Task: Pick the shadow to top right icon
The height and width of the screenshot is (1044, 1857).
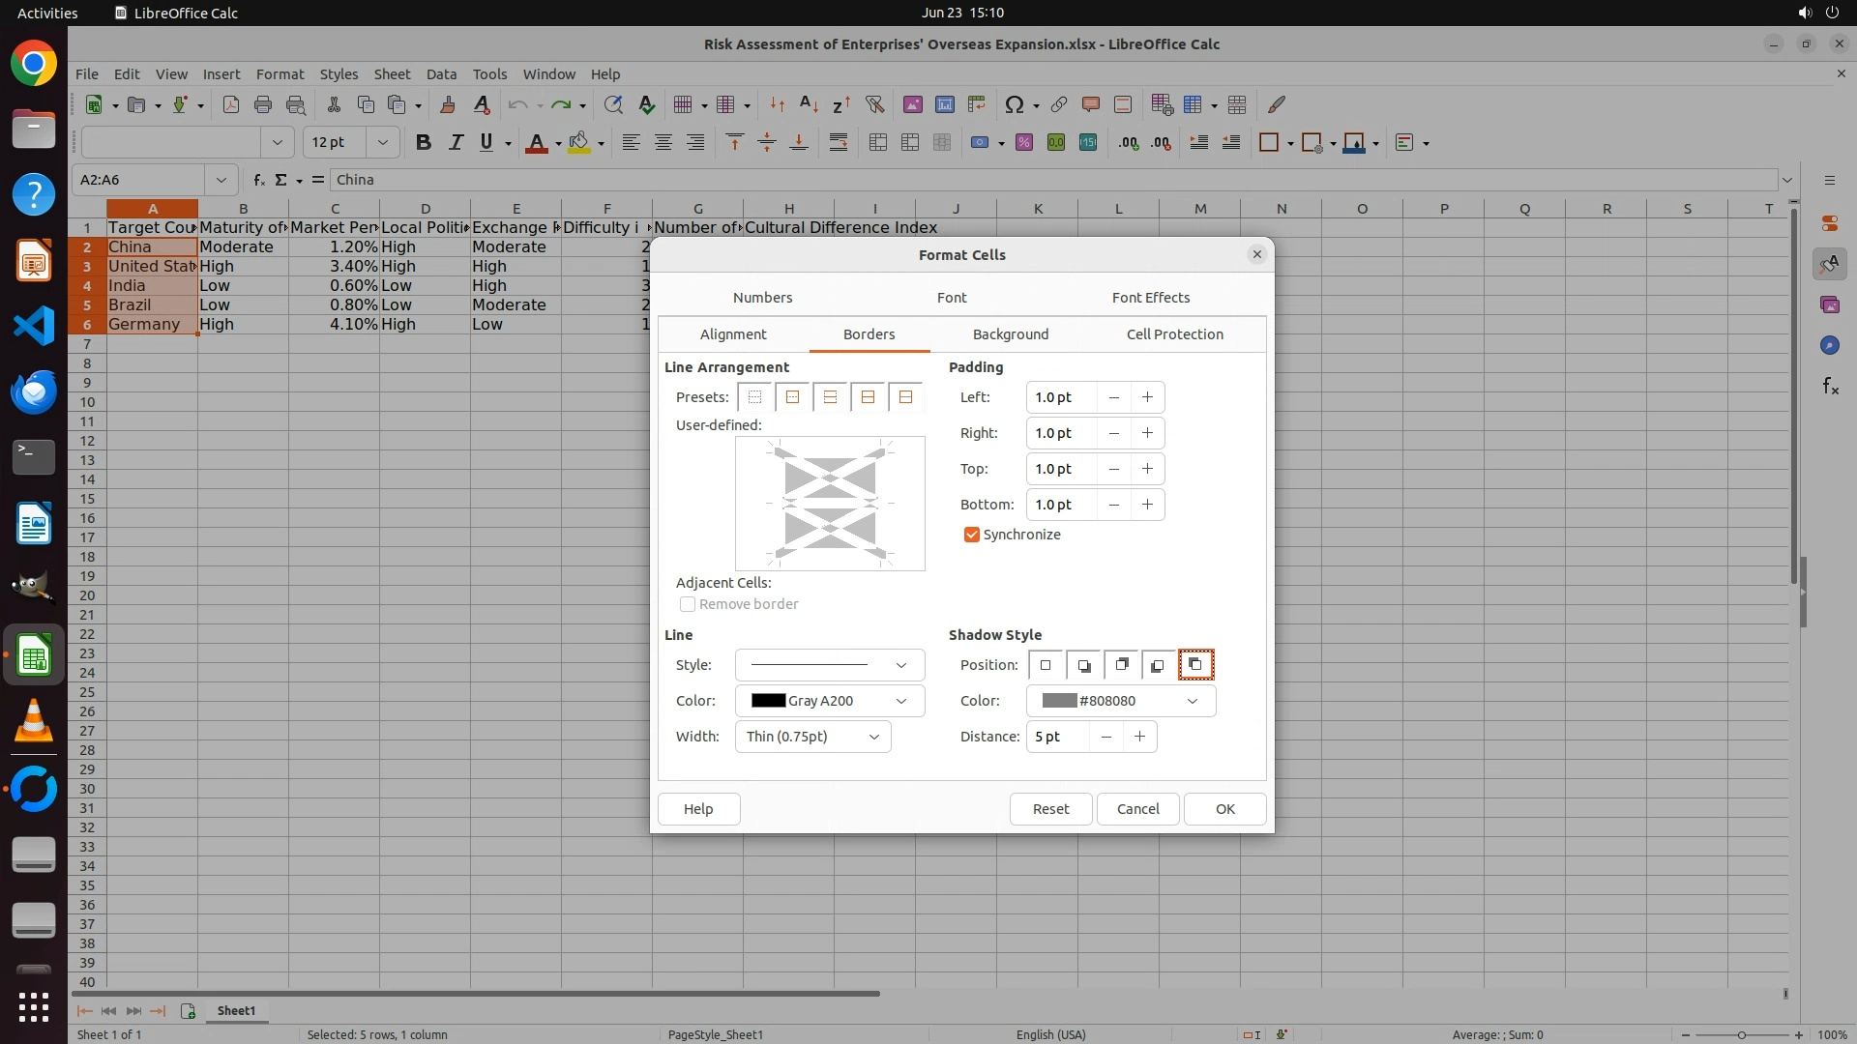Action: pyautogui.click(x=1121, y=665)
